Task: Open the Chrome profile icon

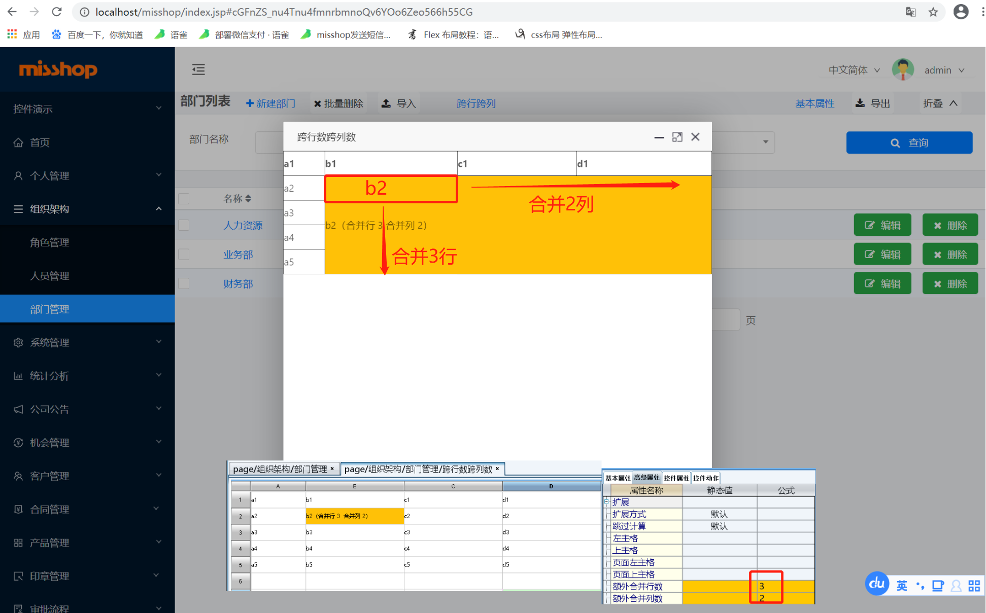Action: 961,12
